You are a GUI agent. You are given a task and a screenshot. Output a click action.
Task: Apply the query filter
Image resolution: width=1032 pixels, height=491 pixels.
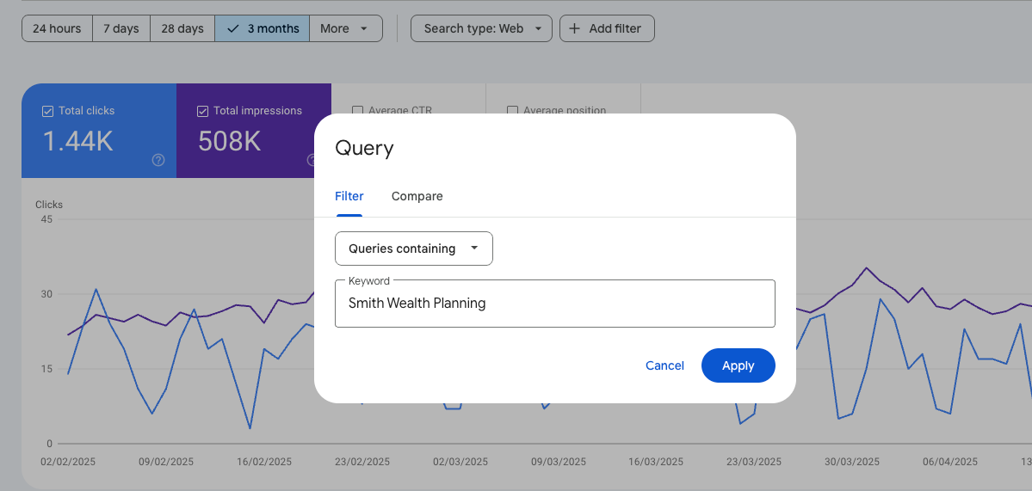coord(738,365)
